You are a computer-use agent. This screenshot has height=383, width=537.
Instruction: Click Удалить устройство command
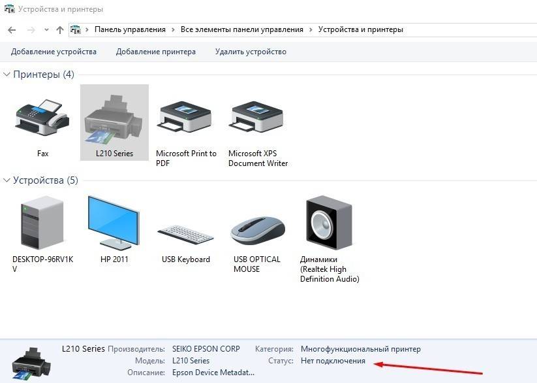pyautogui.click(x=251, y=52)
